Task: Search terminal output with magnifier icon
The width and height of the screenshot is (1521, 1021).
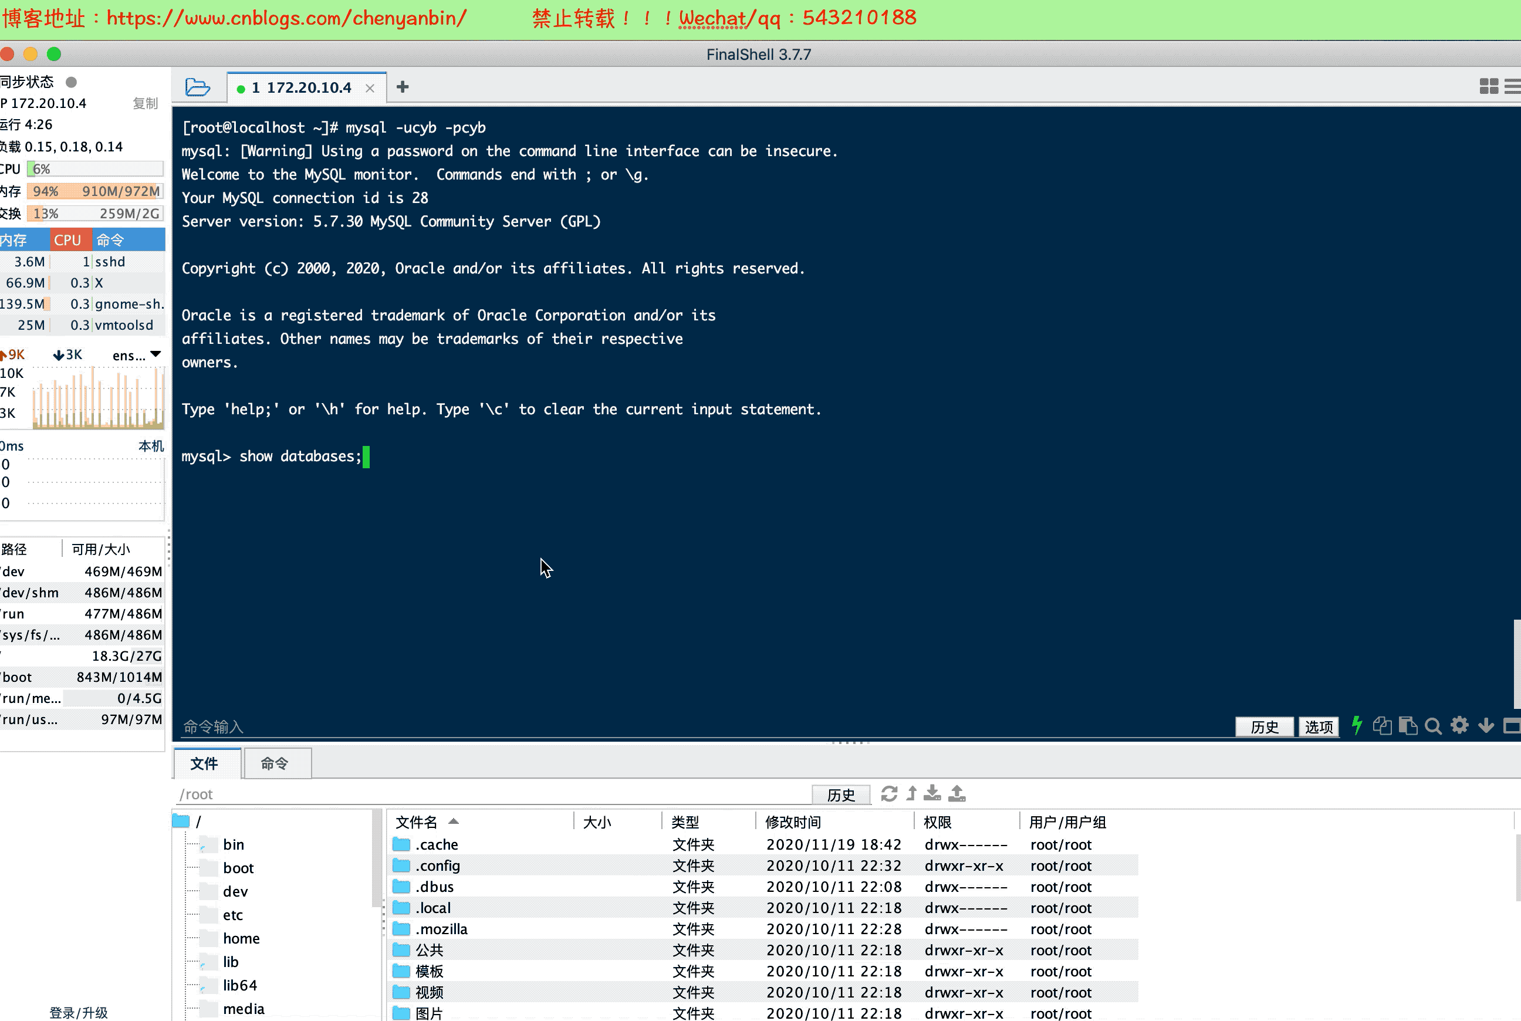Action: (1433, 726)
